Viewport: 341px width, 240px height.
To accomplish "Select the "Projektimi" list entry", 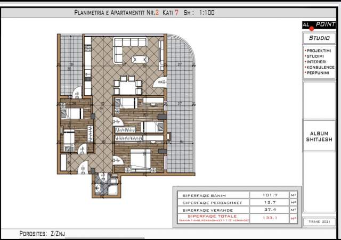I will [318, 51].
